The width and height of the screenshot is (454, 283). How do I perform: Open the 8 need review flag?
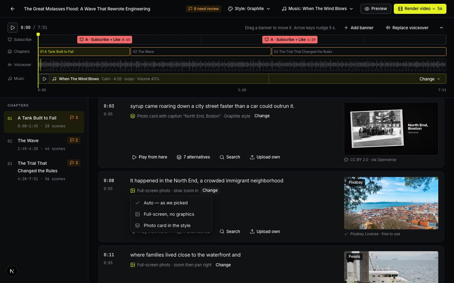[x=203, y=9]
